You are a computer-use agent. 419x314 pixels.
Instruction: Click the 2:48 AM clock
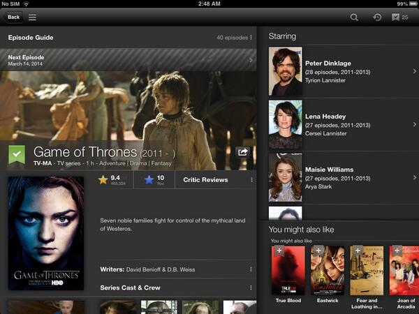209,3
